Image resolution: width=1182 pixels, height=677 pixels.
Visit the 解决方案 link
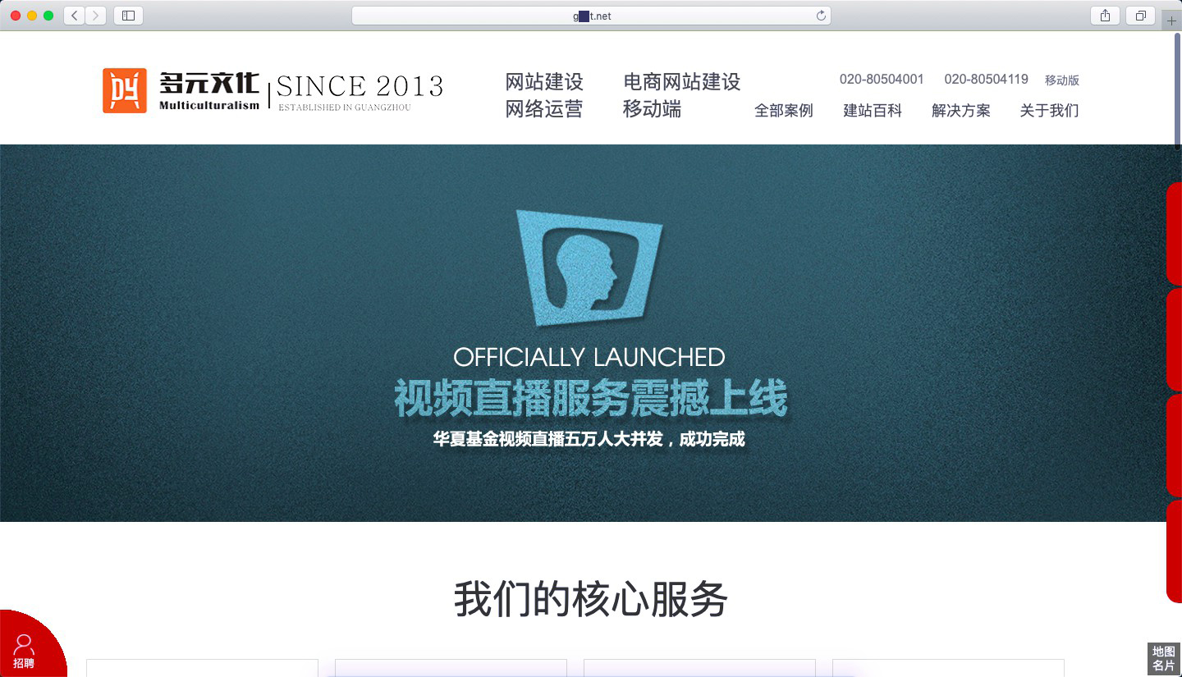tap(960, 111)
